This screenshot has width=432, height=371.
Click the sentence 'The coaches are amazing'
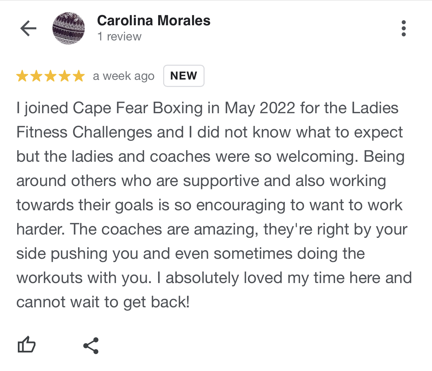164,229
